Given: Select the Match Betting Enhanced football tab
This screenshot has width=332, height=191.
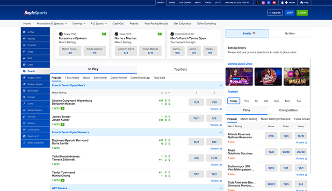Looking at the screenshot, I should [x=275, y=119].
